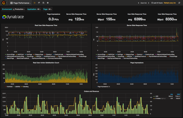The image size is (183, 118).
Task: Toggle CategoryPage series in Real User legend
Action: pos(39,54)
